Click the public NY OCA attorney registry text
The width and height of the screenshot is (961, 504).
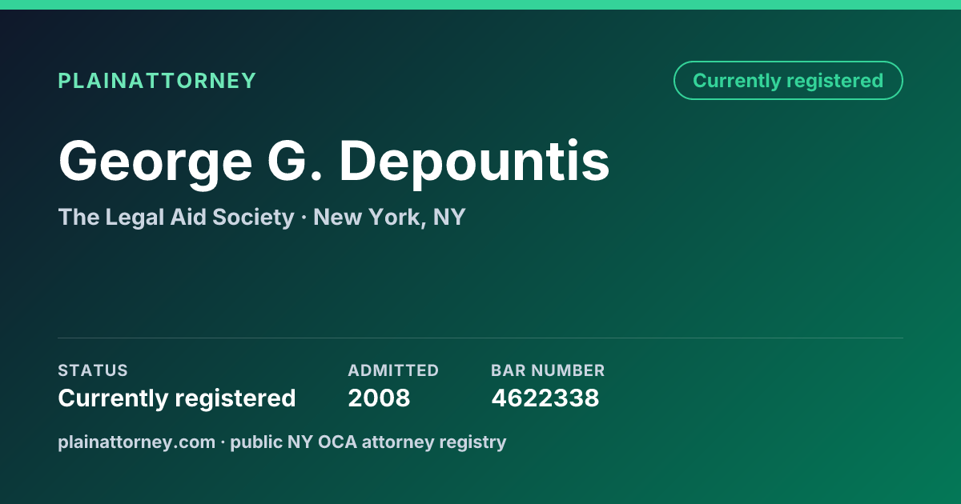pos(368,442)
